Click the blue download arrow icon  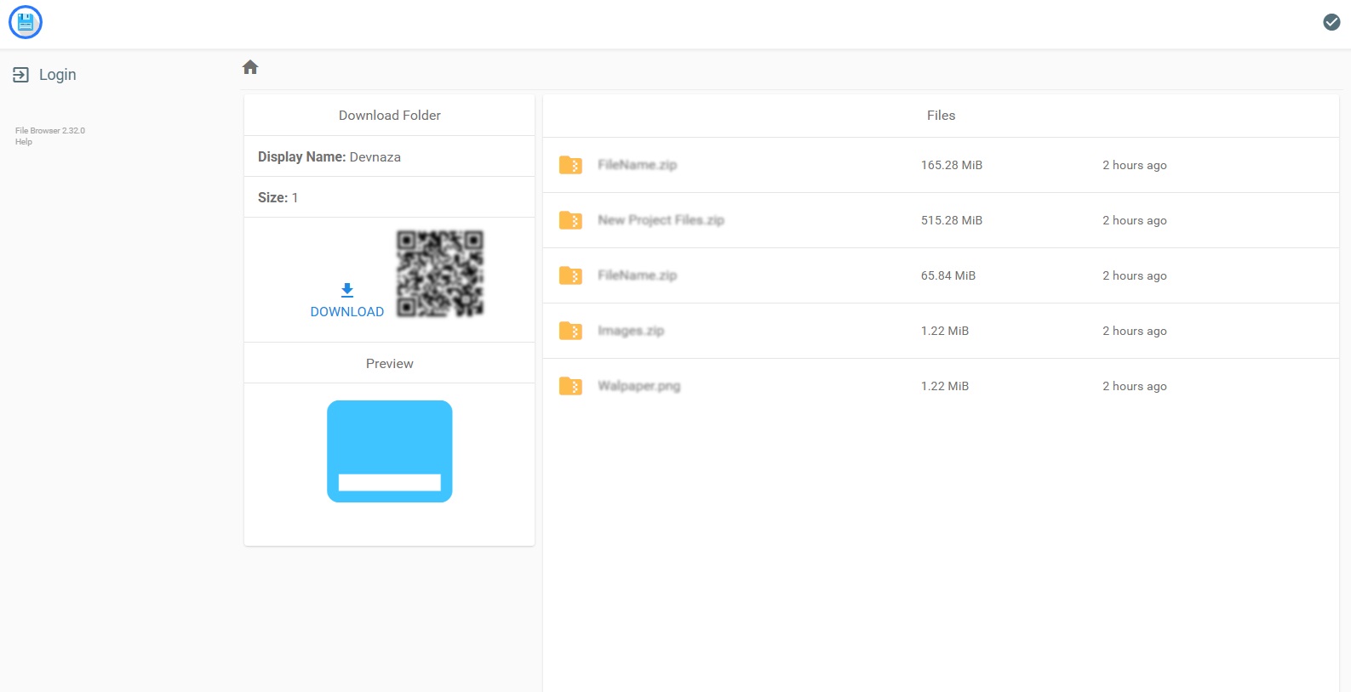tap(346, 290)
